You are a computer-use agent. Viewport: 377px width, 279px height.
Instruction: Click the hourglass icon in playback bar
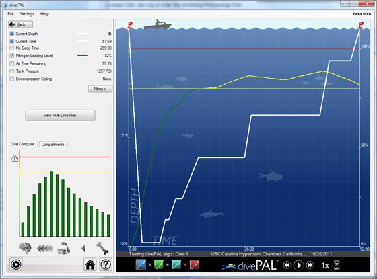click(x=337, y=265)
